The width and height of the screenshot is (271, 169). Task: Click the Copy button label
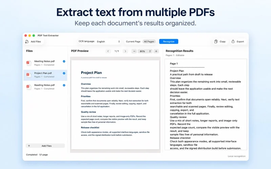pyautogui.click(x=223, y=42)
